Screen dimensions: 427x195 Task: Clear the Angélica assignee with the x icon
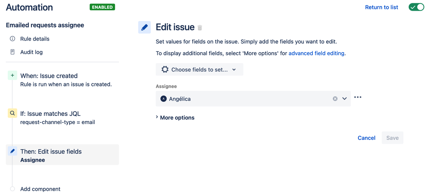335,99
